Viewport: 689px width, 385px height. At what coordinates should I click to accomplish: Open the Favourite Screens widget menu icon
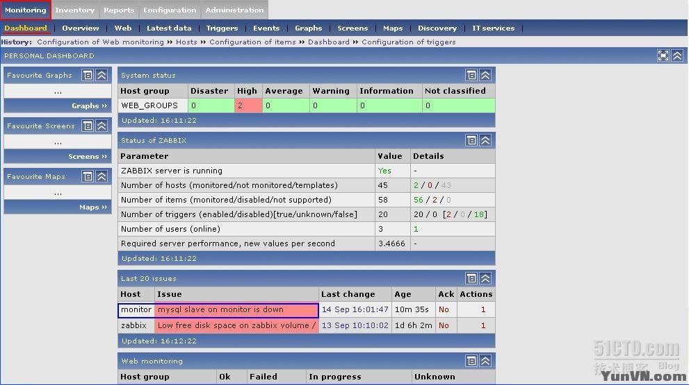click(x=88, y=126)
